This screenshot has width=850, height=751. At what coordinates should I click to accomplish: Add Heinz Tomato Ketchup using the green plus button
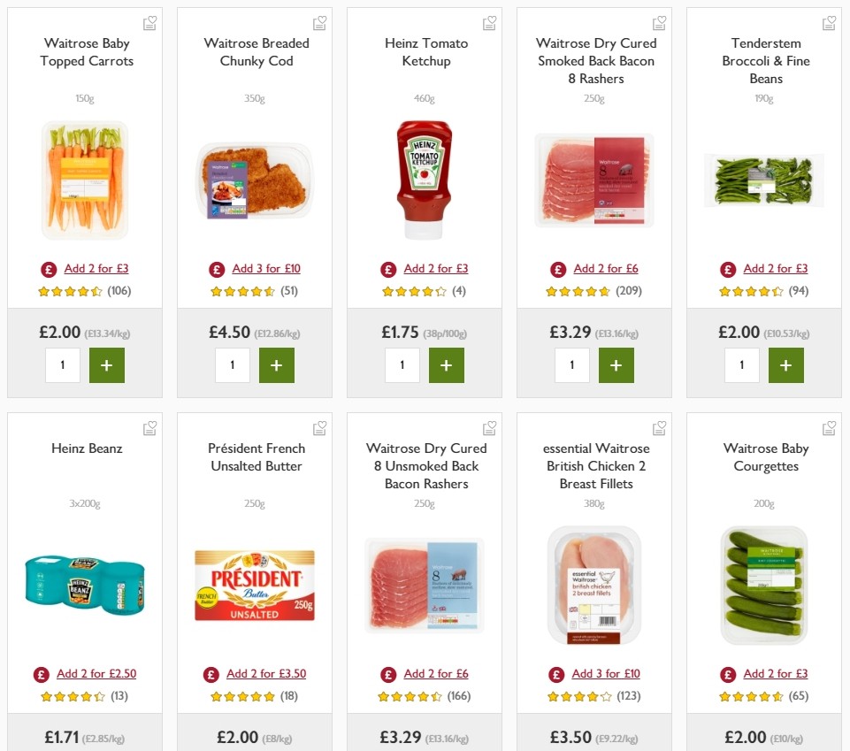click(447, 364)
